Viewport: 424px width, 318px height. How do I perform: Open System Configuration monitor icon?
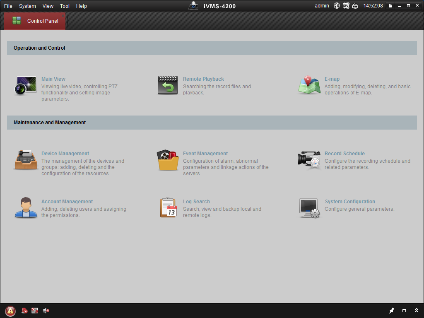pyautogui.click(x=309, y=208)
